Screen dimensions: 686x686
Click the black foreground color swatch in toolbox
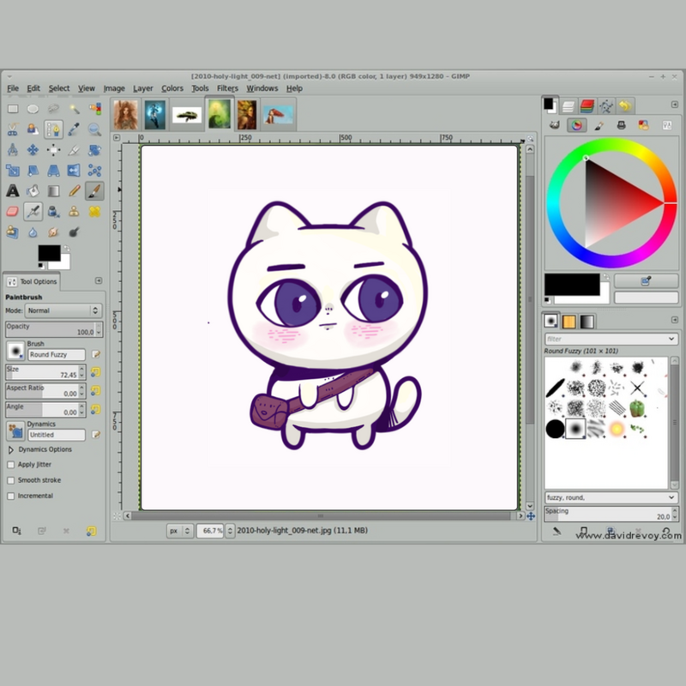pyautogui.click(x=48, y=253)
